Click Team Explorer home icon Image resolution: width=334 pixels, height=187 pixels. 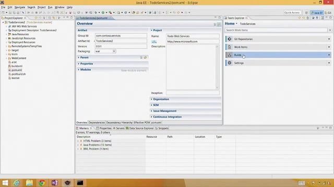tap(308, 18)
